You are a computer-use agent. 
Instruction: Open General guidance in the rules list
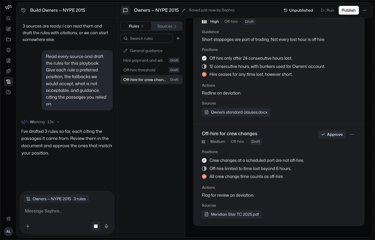click(151, 51)
